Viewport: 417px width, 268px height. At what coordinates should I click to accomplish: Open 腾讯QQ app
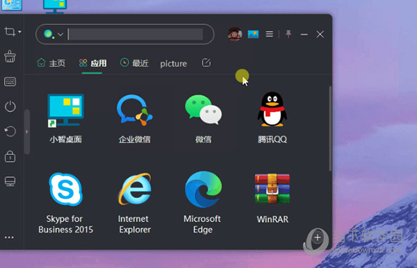coord(272,117)
